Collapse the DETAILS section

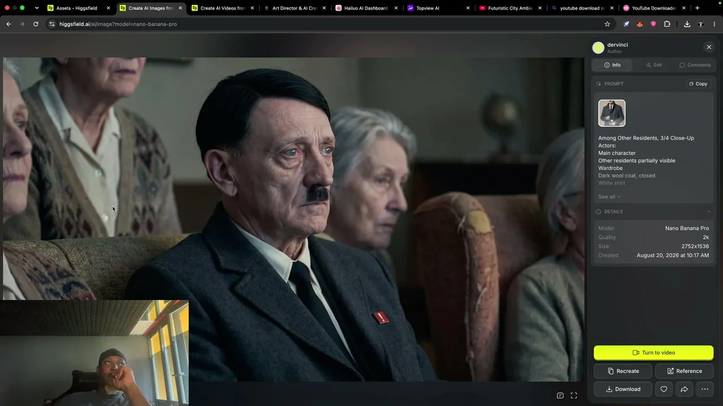click(x=709, y=212)
